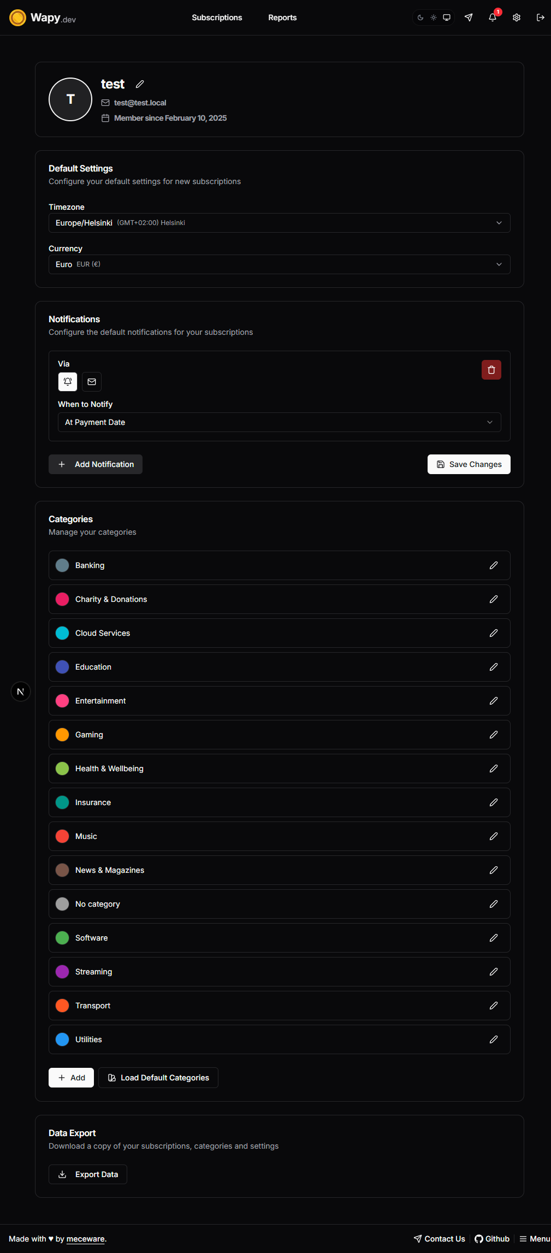Click Contact Us in footer
Screen dimensions: 551x1253
[440, 1239]
